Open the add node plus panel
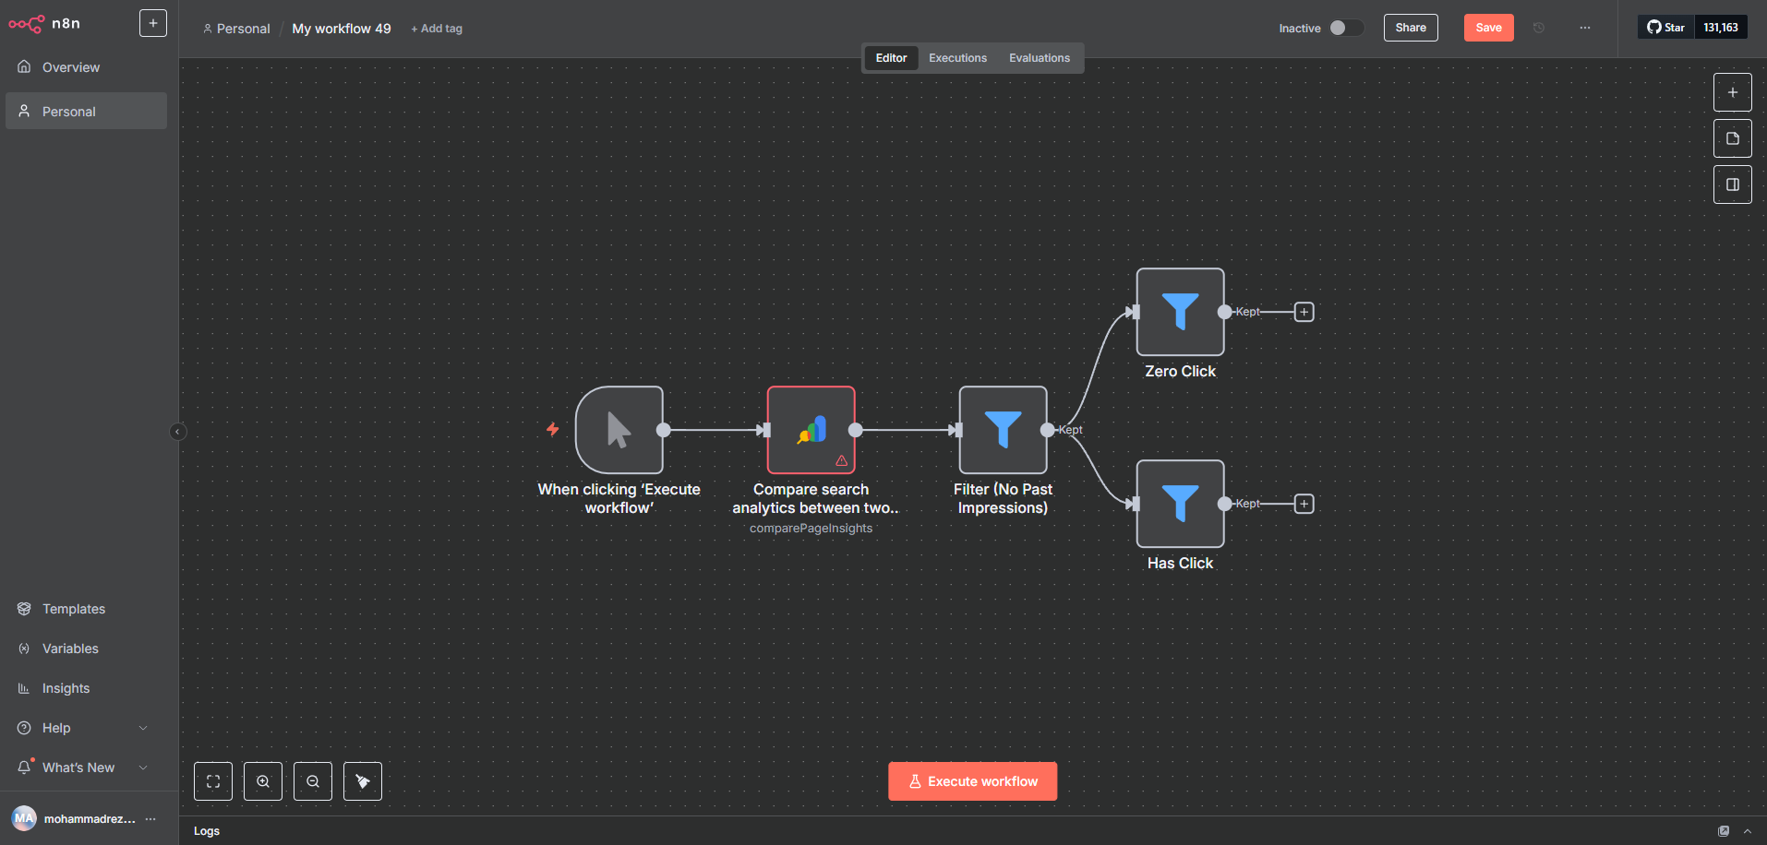 [x=1732, y=92]
